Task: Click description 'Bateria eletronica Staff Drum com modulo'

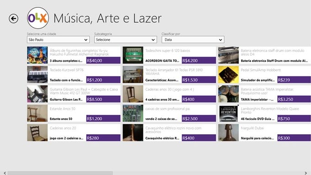Action: [x=274, y=60]
